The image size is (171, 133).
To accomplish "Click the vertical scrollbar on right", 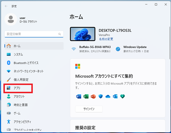I will (x=170, y=43).
